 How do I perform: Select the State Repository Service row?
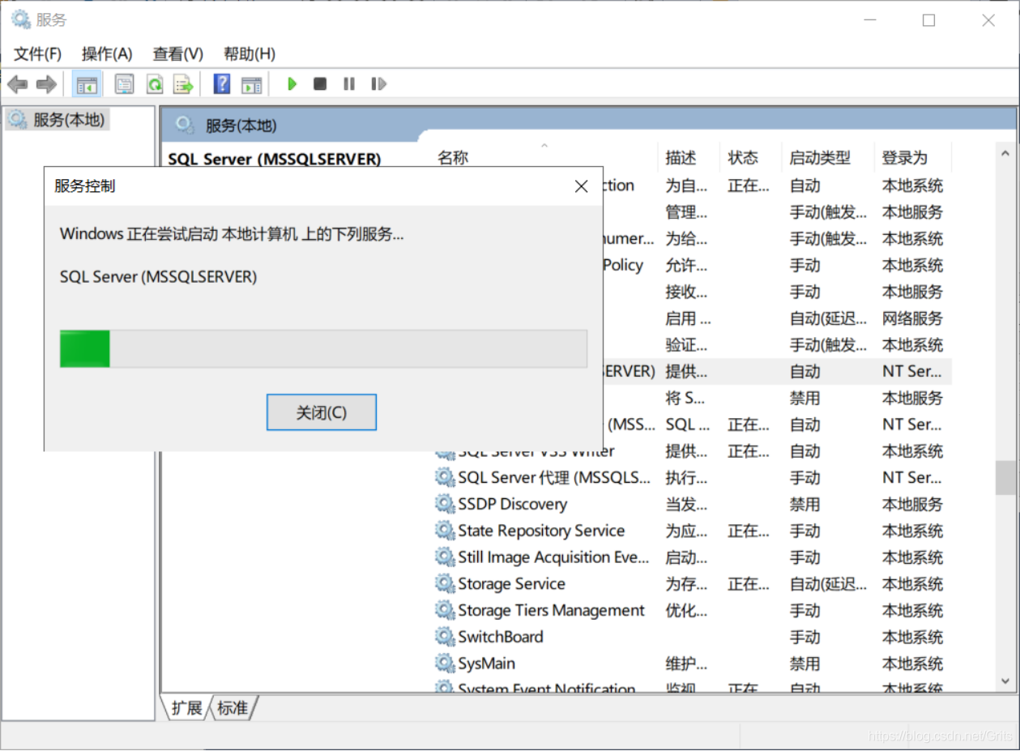pyautogui.click(x=693, y=531)
